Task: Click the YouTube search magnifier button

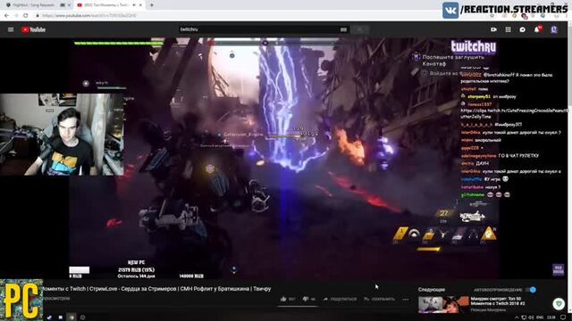Action: click(x=359, y=29)
